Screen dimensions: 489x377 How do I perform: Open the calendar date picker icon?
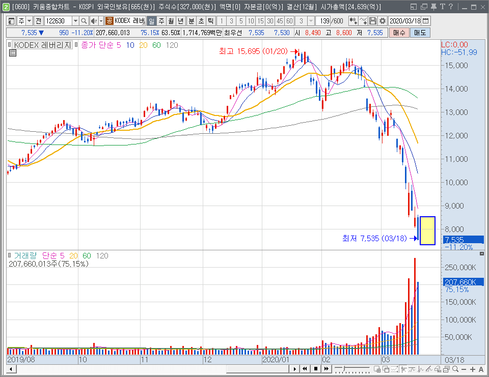(426, 21)
